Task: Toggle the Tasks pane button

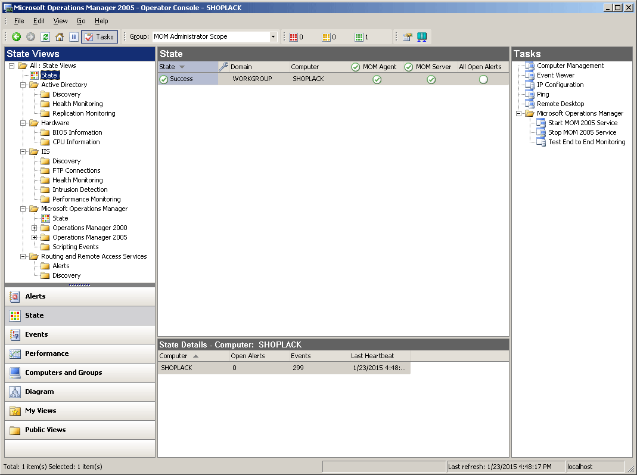Action: pyautogui.click(x=100, y=37)
